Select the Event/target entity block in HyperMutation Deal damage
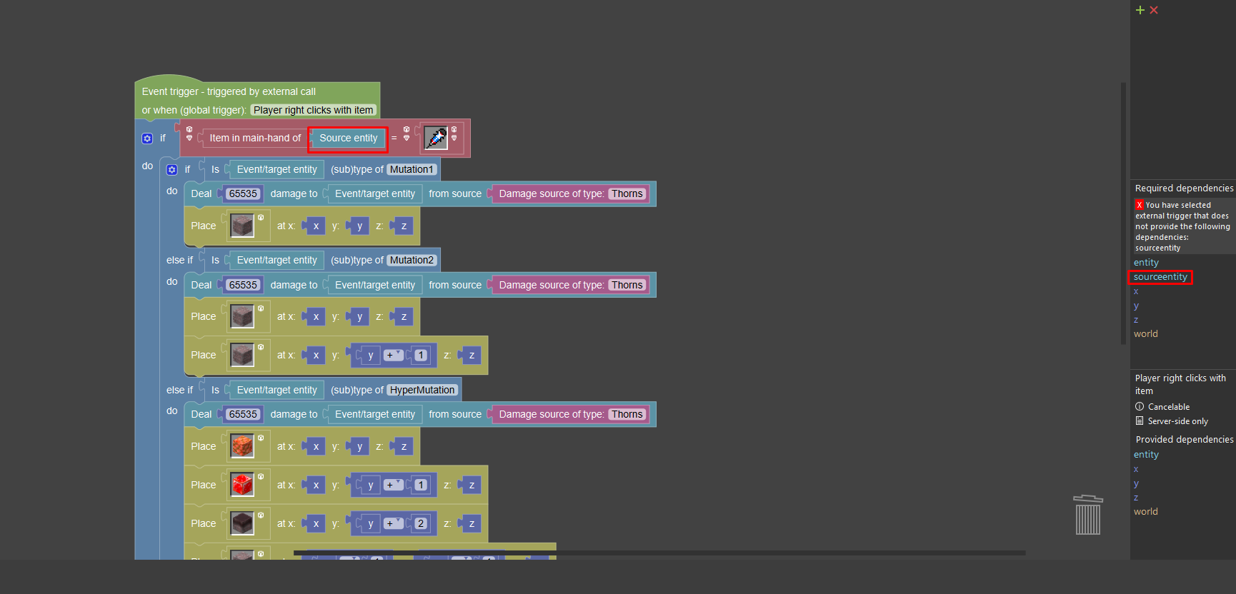This screenshot has height=594, width=1236. pyautogui.click(x=374, y=414)
